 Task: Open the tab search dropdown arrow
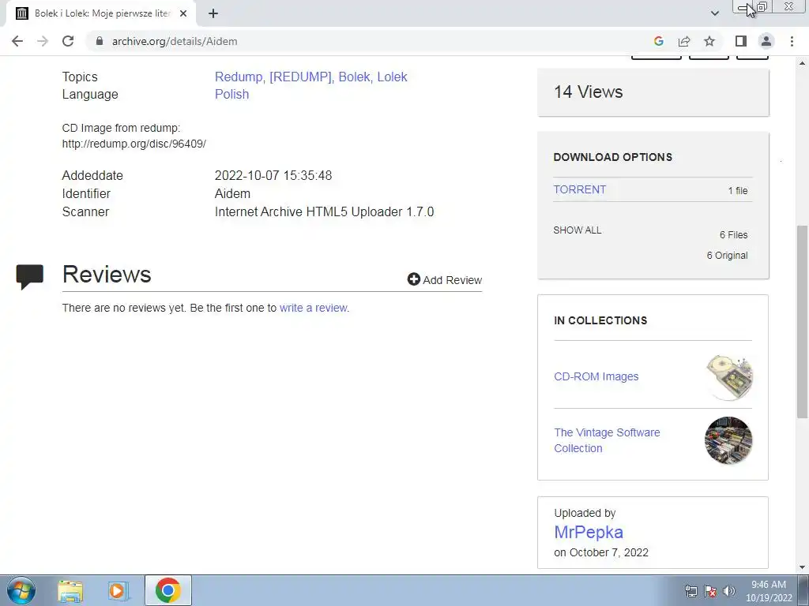(714, 13)
